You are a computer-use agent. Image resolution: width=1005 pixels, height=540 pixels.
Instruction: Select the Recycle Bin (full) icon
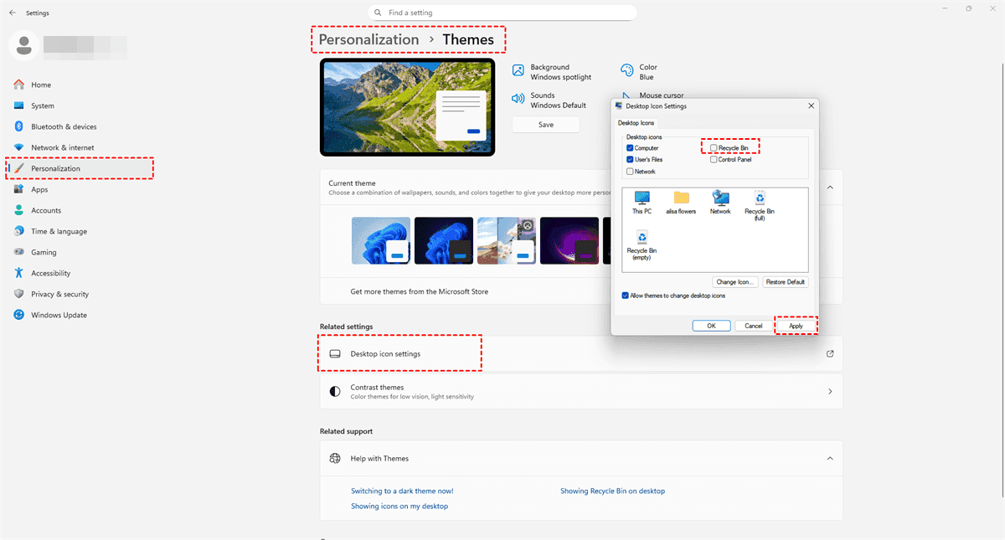point(759,199)
